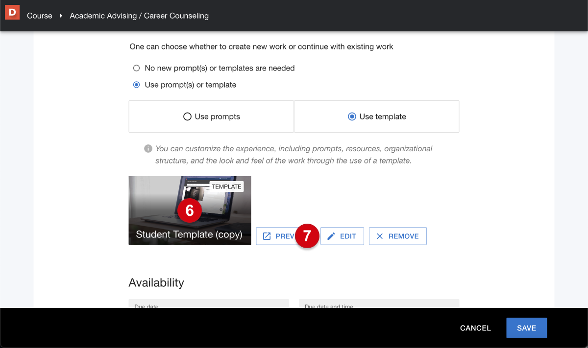Select "Use prompt(s) or template" radio option

pos(137,85)
